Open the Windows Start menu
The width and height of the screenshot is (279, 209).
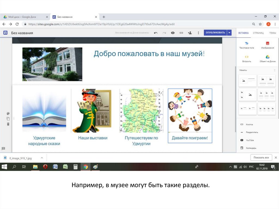point(4,167)
